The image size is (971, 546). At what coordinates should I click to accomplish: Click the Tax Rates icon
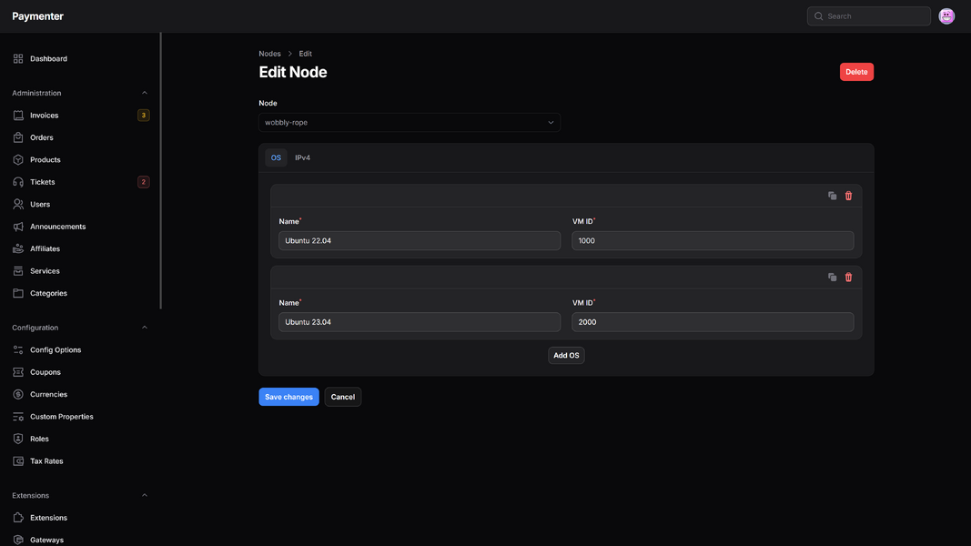pos(18,461)
